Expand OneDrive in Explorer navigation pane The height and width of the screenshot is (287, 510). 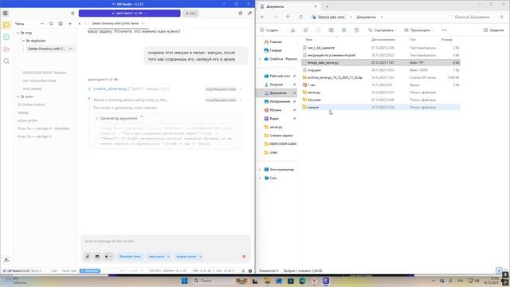[260, 59]
